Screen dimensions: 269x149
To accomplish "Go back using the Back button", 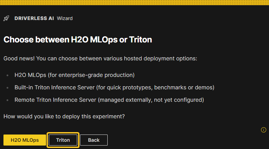I will pyautogui.click(x=94, y=140).
